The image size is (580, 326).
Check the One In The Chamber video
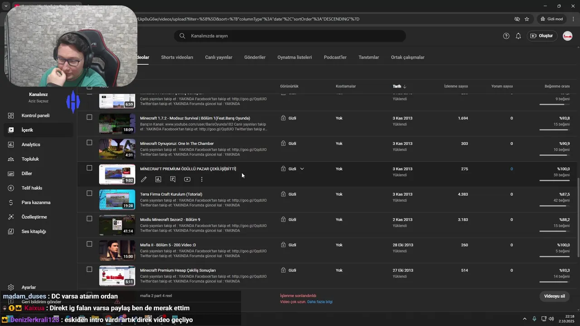pyautogui.click(x=89, y=143)
